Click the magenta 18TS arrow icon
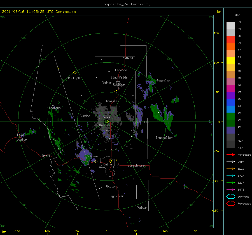This screenshot has height=235, width=252. (x=231, y=190)
